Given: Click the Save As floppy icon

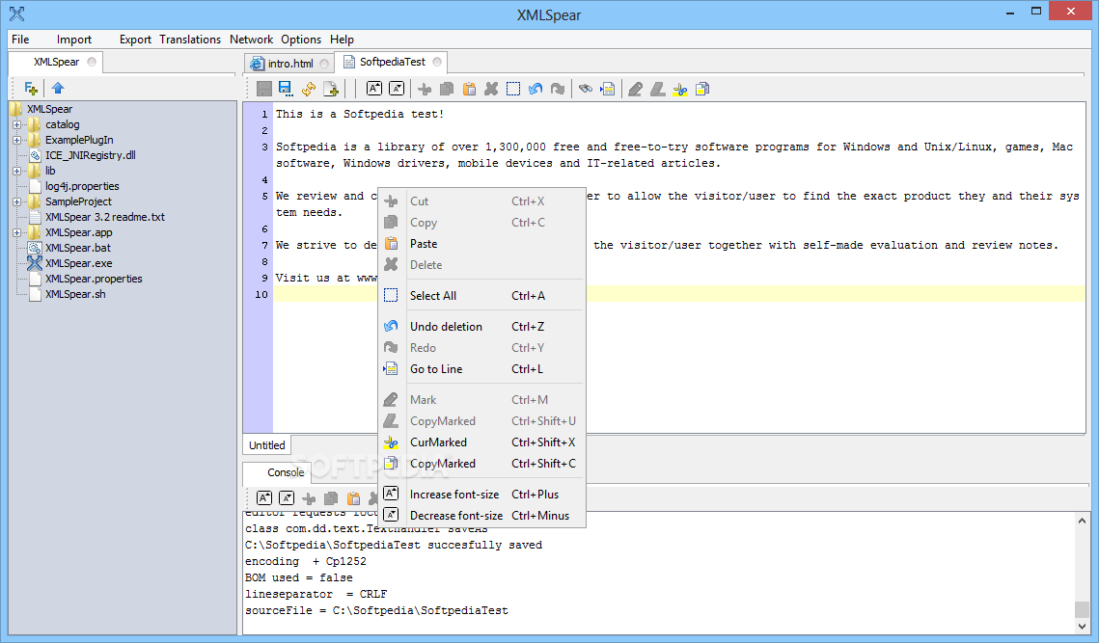Looking at the screenshot, I should point(286,89).
